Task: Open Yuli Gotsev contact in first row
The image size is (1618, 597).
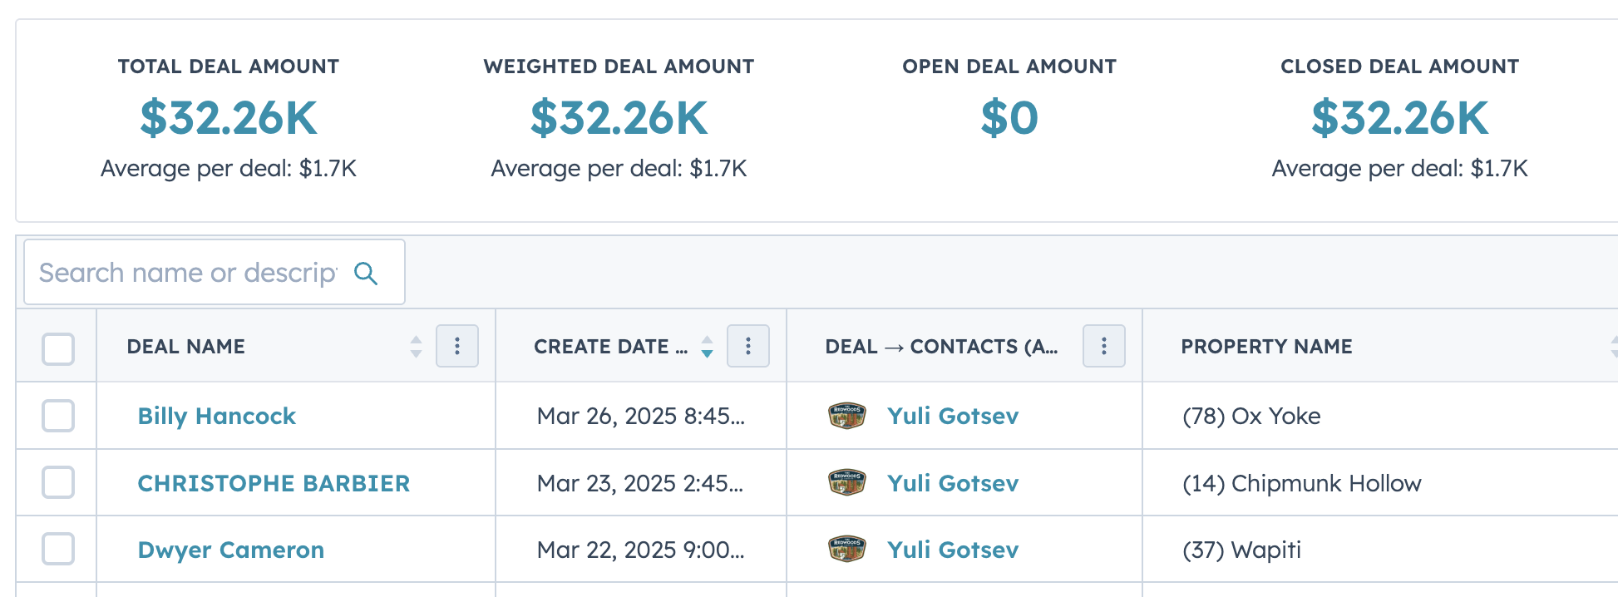Action: click(x=953, y=416)
